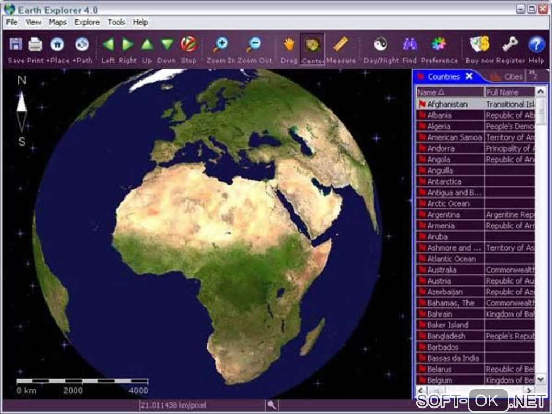The width and height of the screenshot is (552, 414).
Task: Select Bassas da India entry
Action: (475, 358)
